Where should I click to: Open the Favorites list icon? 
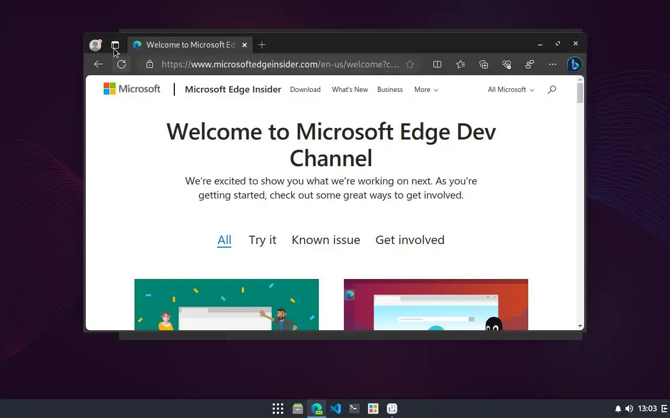coord(461,64)
